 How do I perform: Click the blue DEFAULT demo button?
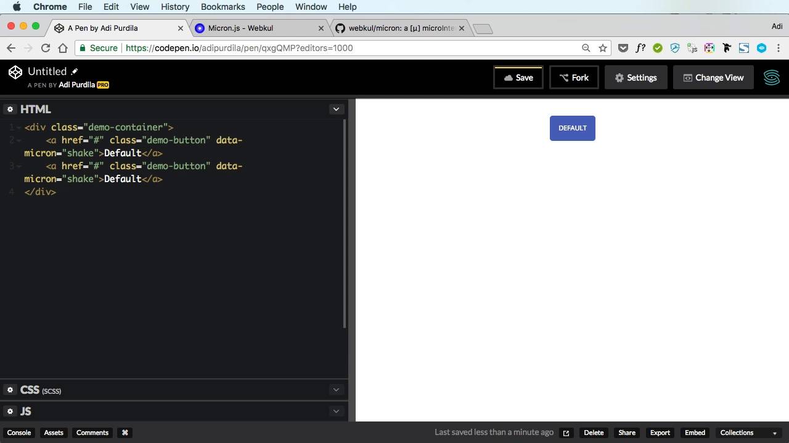pyautogui.click(x=573, y=128)
